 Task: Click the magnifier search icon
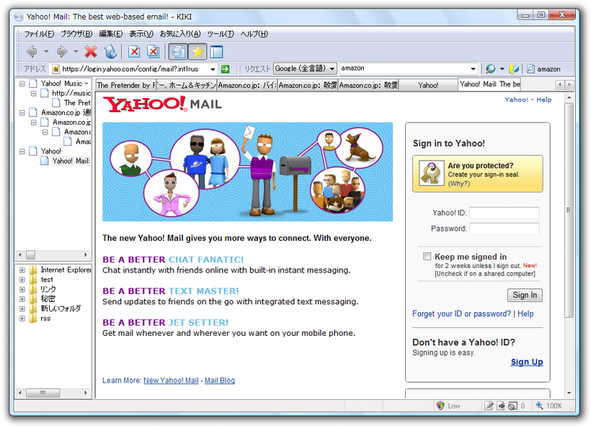pos(490,69)
